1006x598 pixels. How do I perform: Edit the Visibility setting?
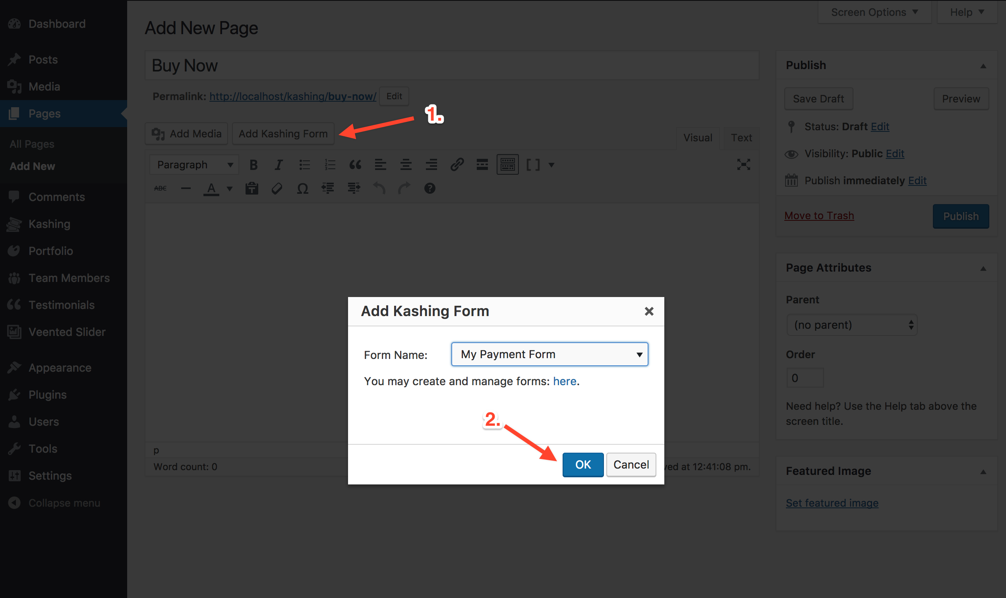[895, 154]
